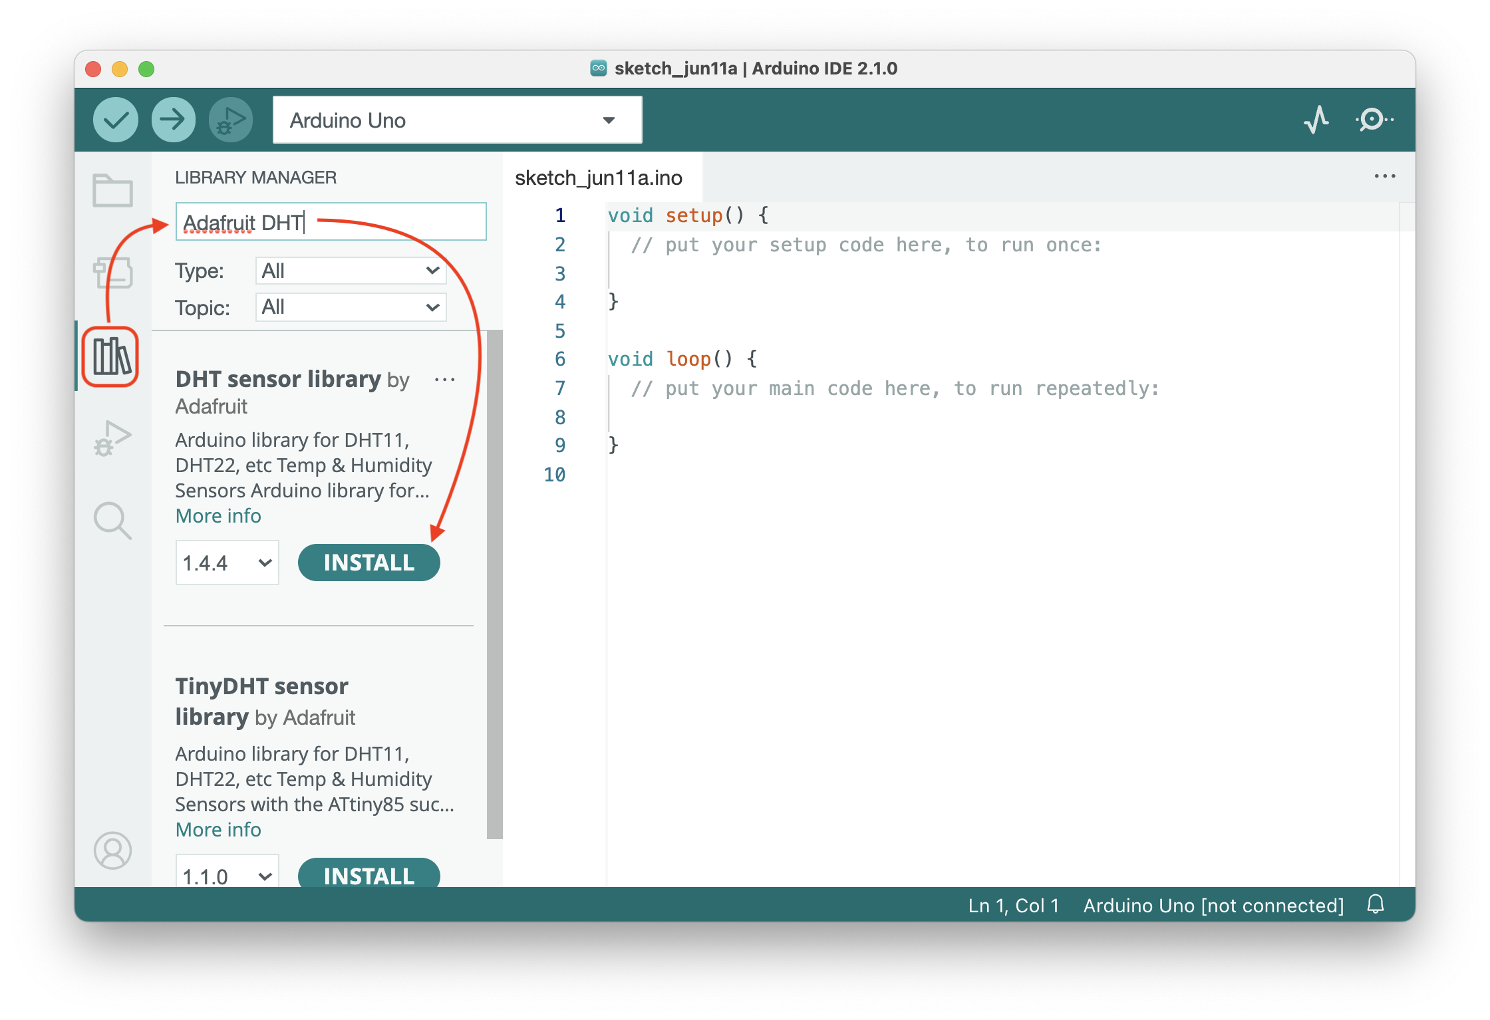Click the library list scrollbar
Image resolution: width=1490 pixels, height=1020 pixels.
(x=494, y=585)
